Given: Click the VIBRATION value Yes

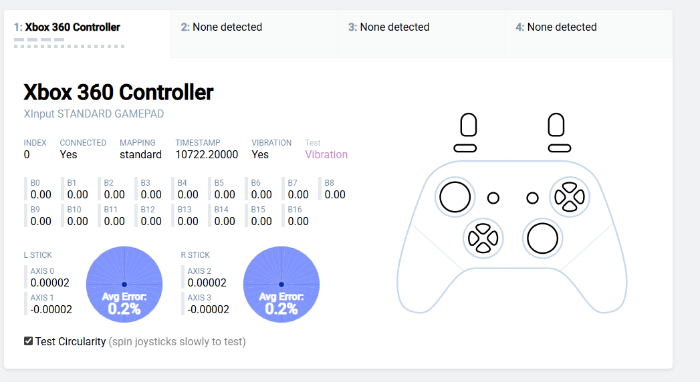Looking at the screenshot, I should click(x=260, y=155).
